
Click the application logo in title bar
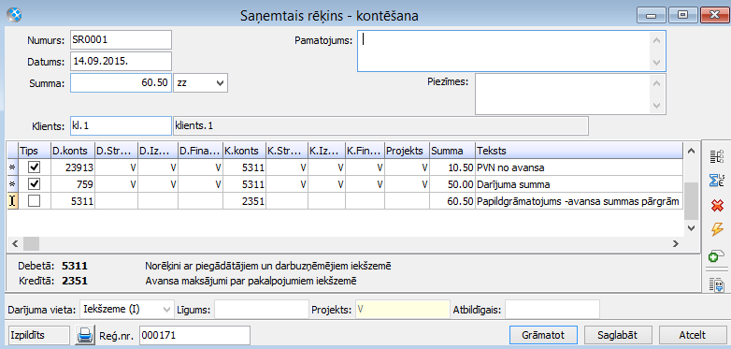tap(14, 16)
